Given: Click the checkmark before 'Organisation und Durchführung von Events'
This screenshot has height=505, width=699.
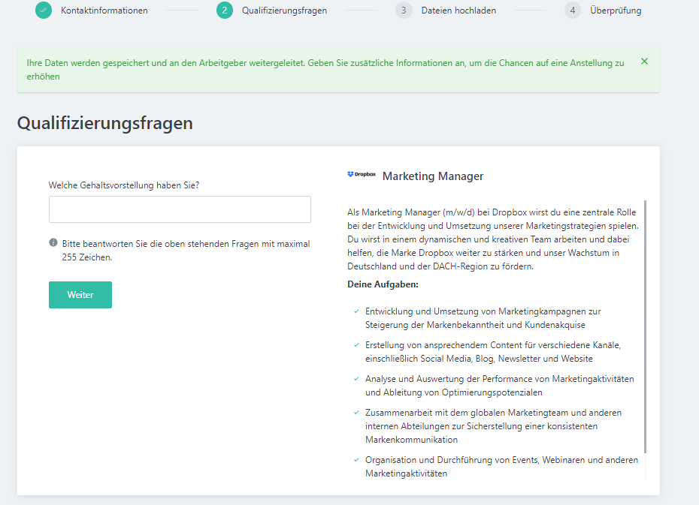Looking at the screenshot, I should click(x=356, y=460).
